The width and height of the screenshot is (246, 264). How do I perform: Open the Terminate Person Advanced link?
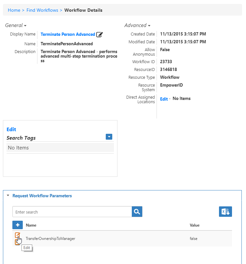68,35
